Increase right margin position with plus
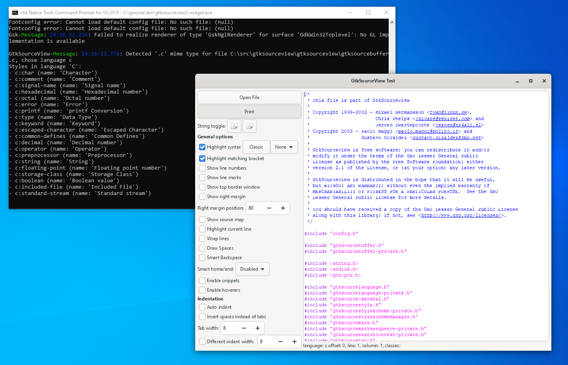The height and width of the screenshot is (365, 568). tap(283, 208)
